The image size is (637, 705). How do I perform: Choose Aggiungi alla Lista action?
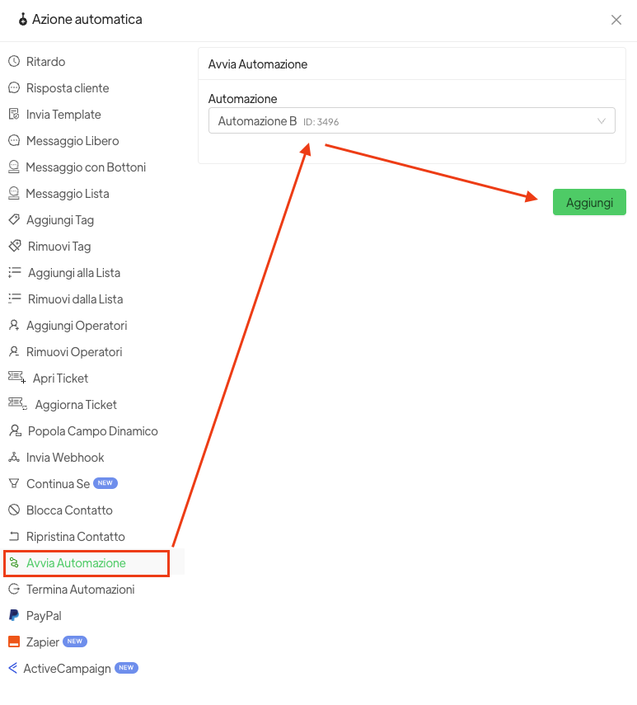pyautogui.click(x=73, y=273)
